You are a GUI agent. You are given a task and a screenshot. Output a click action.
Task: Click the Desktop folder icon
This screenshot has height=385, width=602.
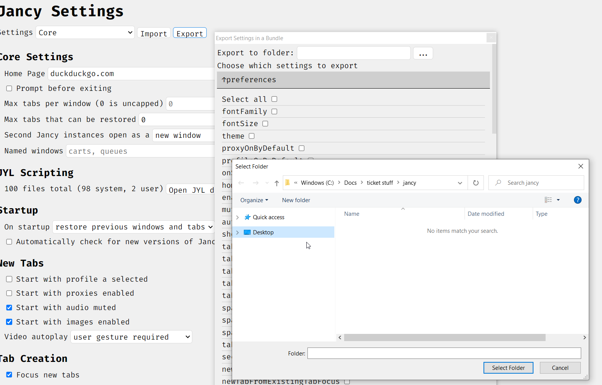tap(247, 232)
